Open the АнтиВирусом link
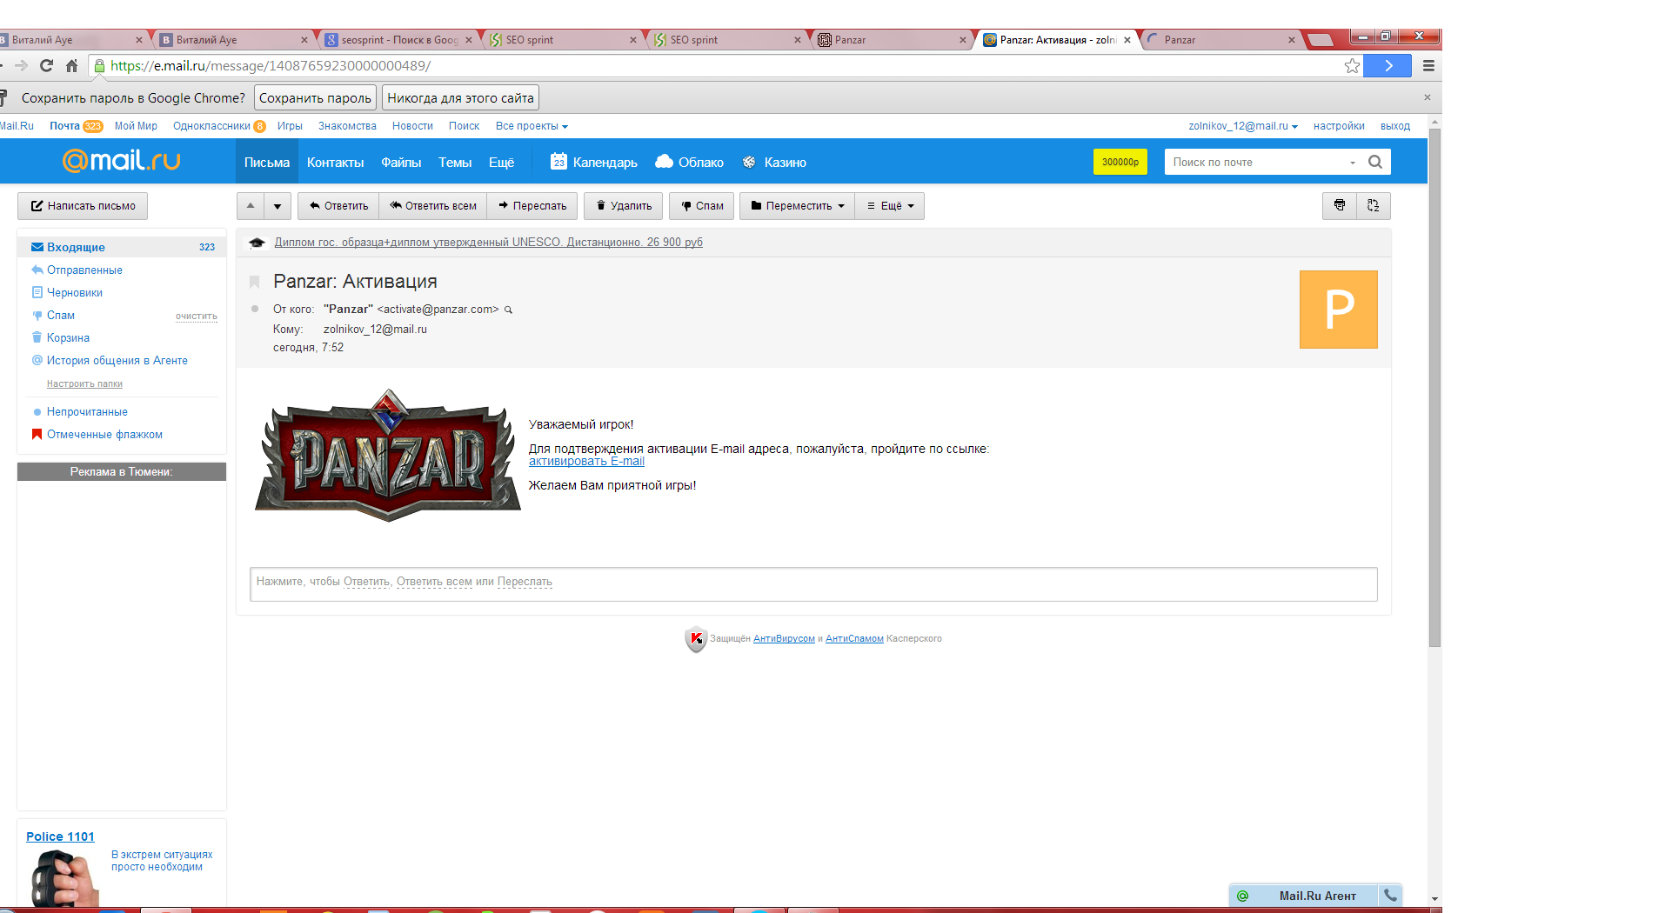 784,638
